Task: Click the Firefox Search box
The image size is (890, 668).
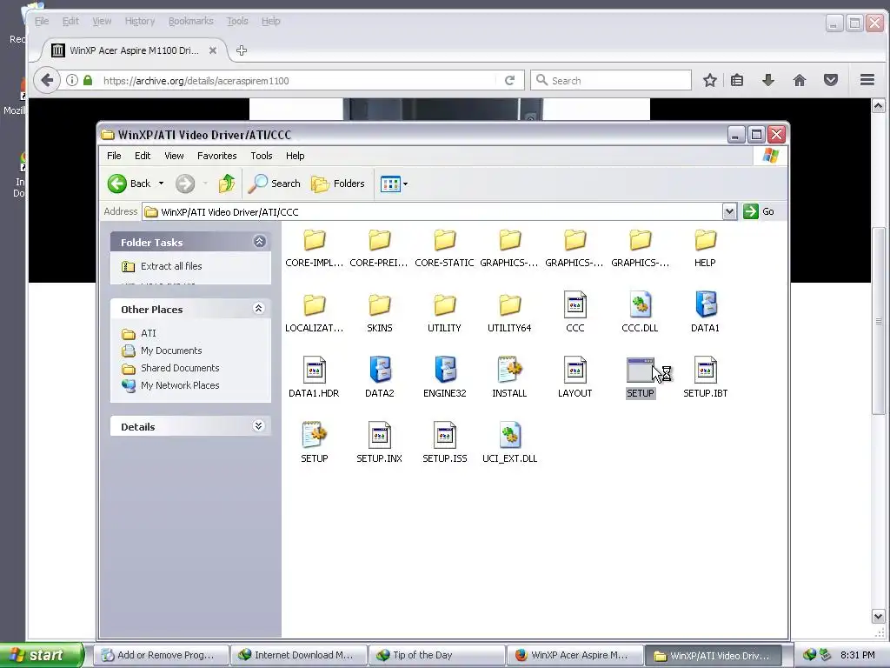Action: [611, 81]
